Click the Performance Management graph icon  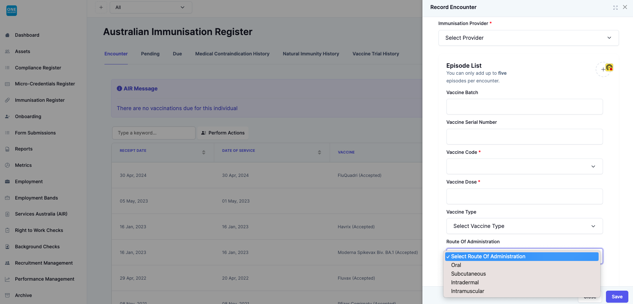point(7,279)
